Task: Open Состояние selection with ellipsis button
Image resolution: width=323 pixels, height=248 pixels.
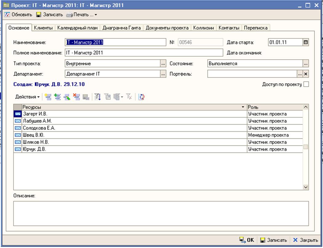Action: (x=306, y=64)
